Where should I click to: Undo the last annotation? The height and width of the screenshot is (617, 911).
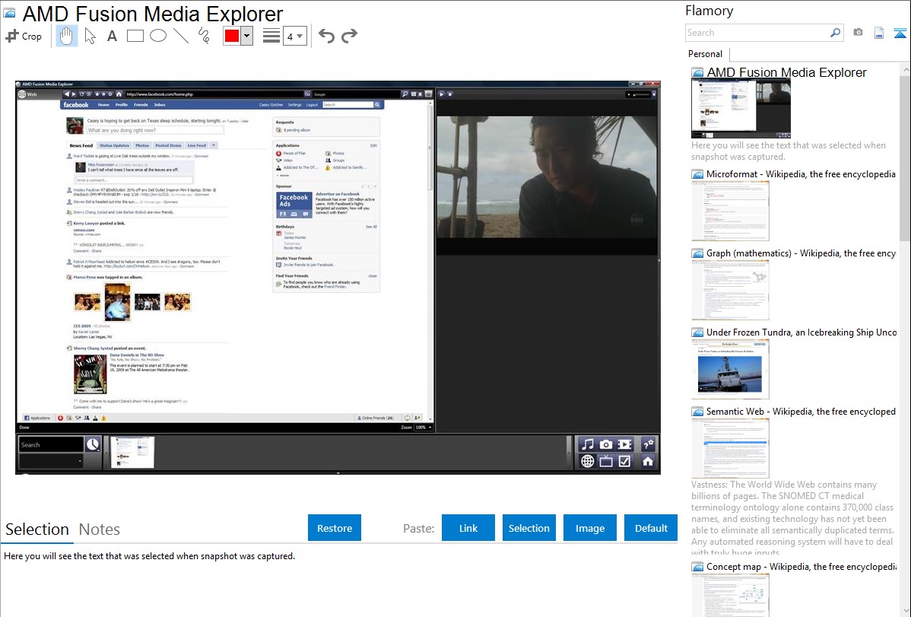click(x=326, y=36)
